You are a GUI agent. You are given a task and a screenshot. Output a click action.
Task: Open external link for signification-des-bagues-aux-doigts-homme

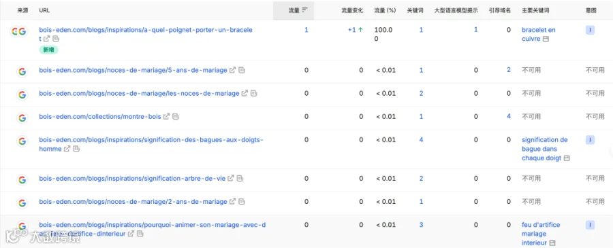point(67,149)
